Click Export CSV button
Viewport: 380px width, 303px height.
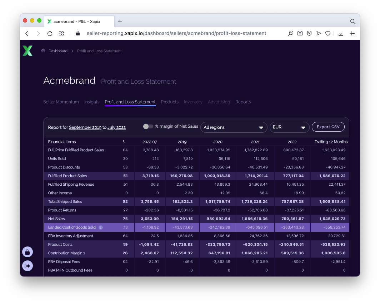point(328,127)
